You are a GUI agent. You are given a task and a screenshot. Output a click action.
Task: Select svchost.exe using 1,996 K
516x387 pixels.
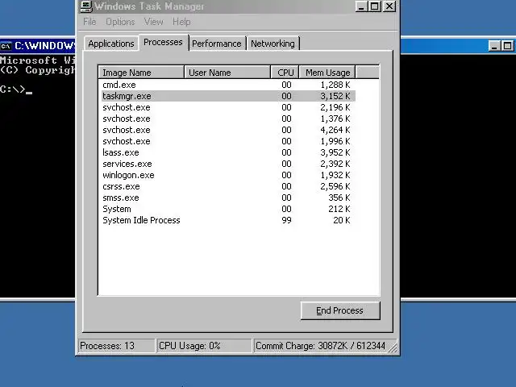(228, 141)
